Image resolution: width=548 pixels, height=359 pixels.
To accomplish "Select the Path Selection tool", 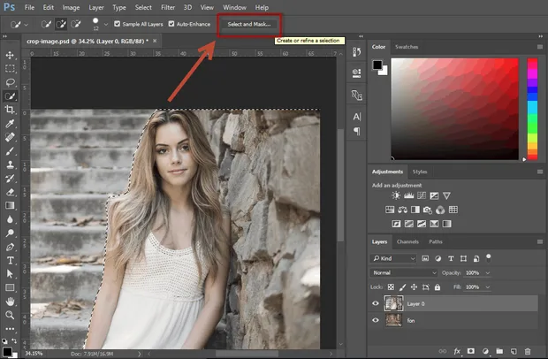I will [10, 274].
